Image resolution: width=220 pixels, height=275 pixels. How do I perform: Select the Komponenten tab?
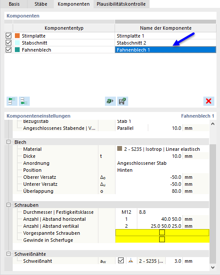(73, 4)
